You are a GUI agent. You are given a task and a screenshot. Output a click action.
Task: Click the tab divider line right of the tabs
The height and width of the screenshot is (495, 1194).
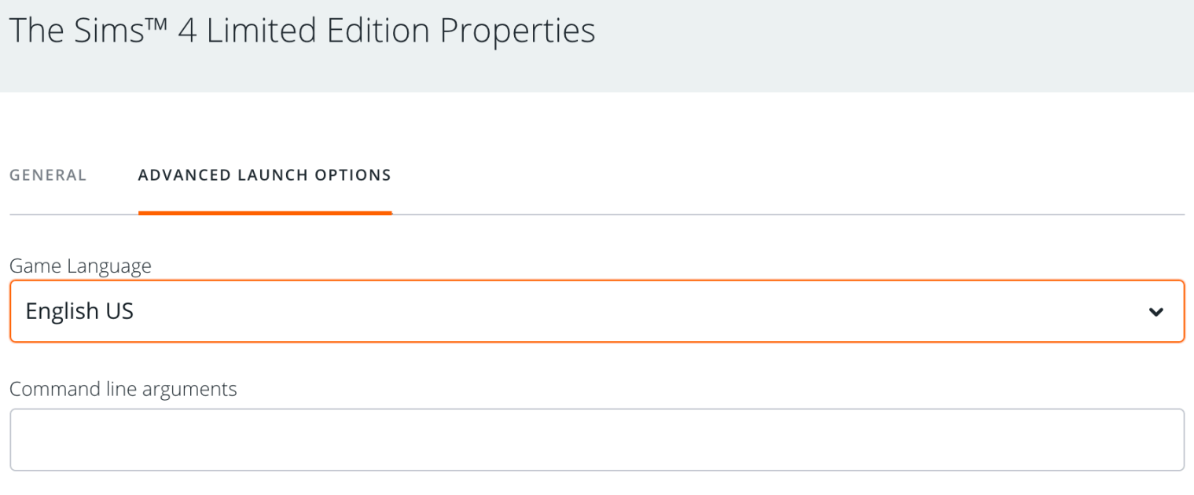[x=786, y=214]
